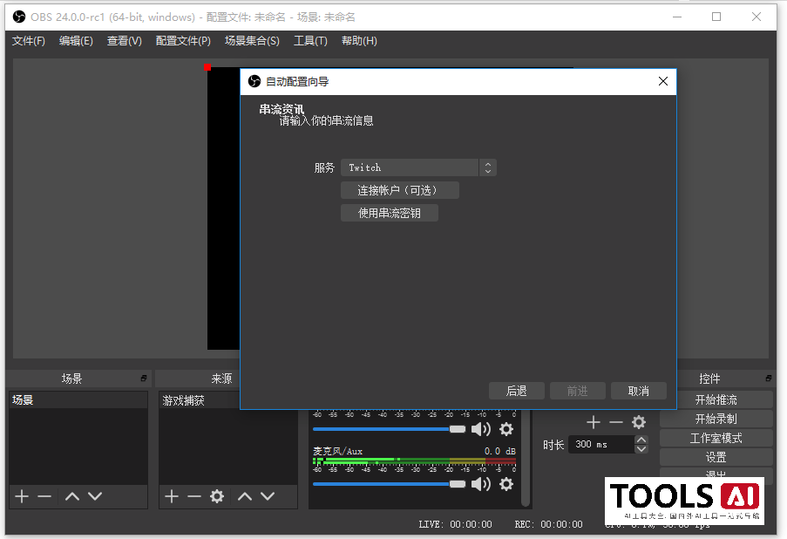The width and height of the screenshot is (787, 539).
Task: Open desktop audio settings gear icon
Action: click(506, 429)
